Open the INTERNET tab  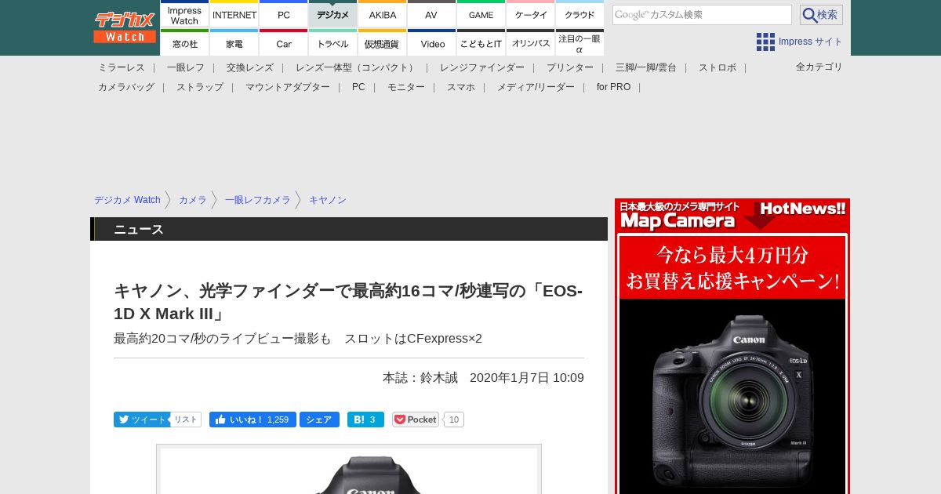[x=234, y=15]
